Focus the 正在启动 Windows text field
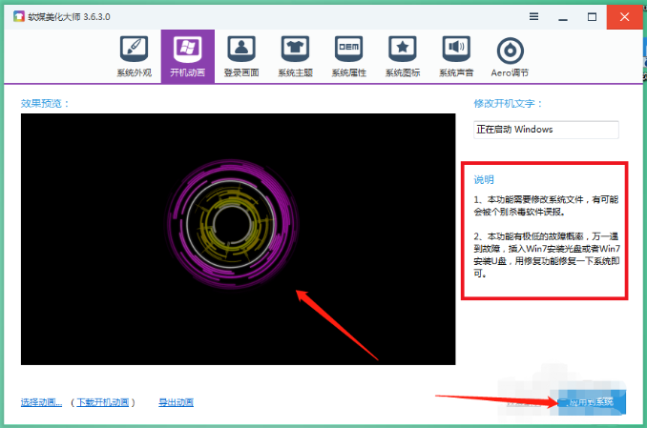This screenshot has height=428, width=647. click(546, 130)
